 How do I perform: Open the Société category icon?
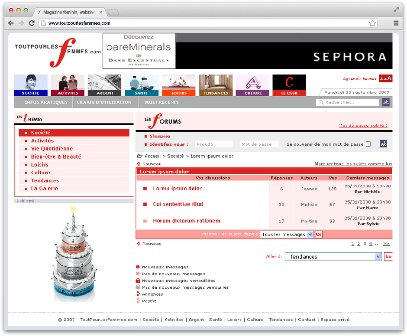[x=30, y=85]
